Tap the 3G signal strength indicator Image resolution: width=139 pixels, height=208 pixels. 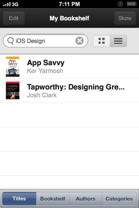coord(11,4)
